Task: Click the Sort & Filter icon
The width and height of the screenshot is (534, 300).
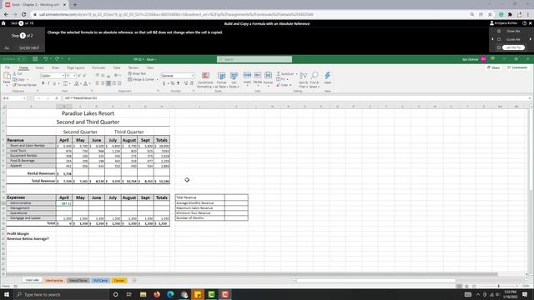Action: click(x=303, y=76)
